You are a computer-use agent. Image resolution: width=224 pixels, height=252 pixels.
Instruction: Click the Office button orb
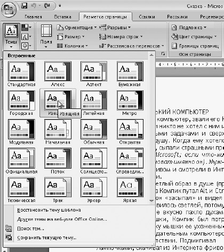click(x=9, y=10)
